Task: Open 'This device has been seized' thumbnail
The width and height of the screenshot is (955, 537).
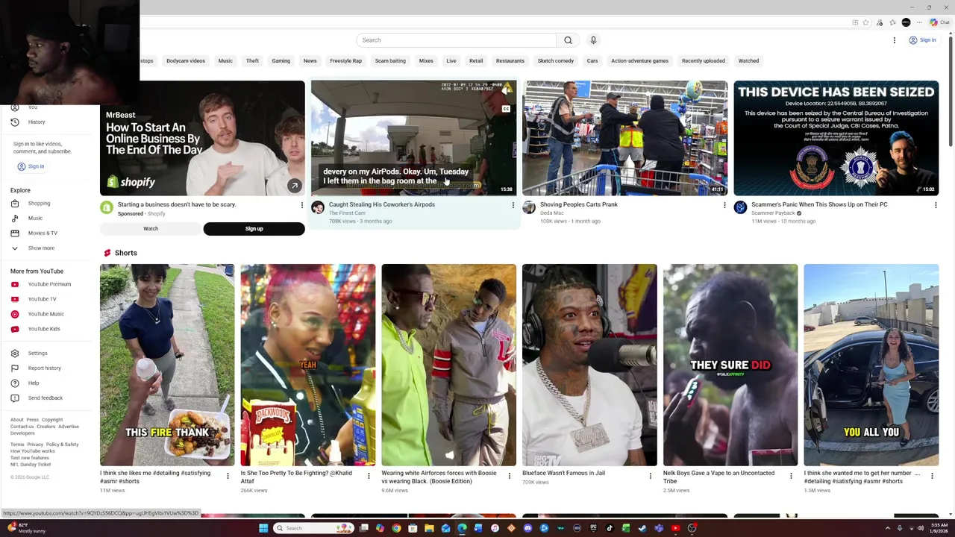Action: tap(836, 138)
